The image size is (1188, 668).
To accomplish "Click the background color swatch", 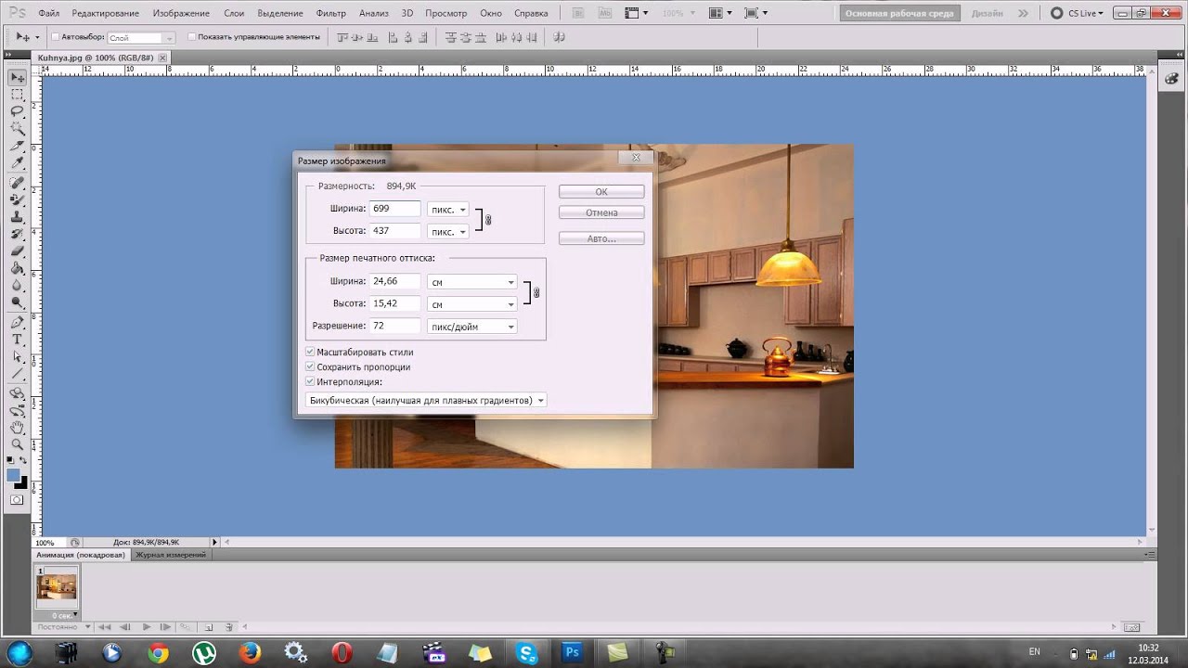I will pos(20,482).
